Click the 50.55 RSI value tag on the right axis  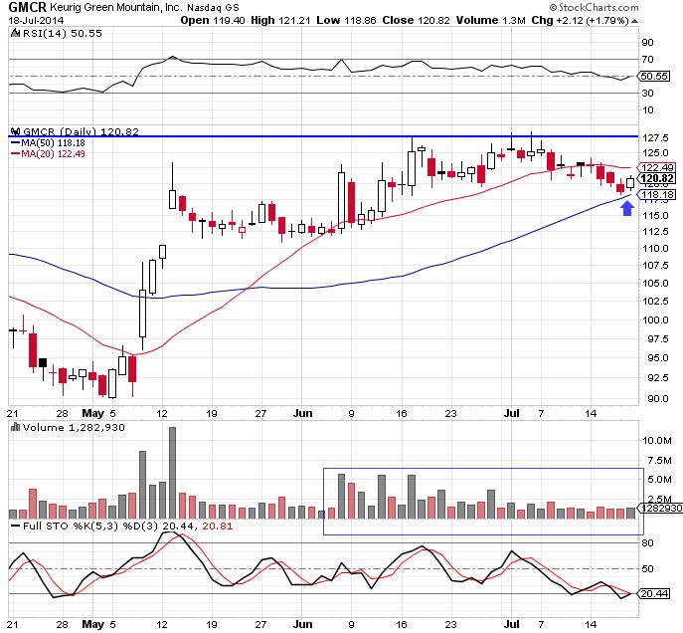[654, 77]
